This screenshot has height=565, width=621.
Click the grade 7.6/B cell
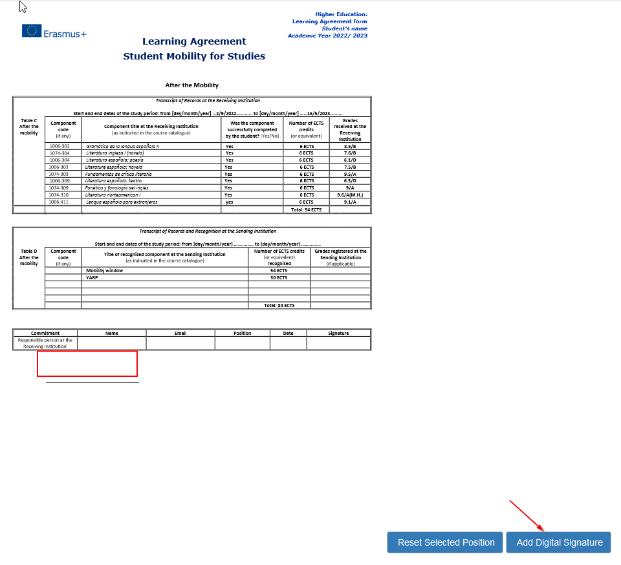(350, 153)
